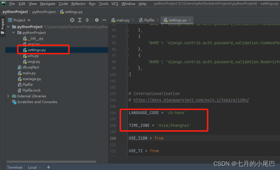280x170 pixels.
Task: Click the pythonProject root breadcrumb
Action: (x=15, y=12)
